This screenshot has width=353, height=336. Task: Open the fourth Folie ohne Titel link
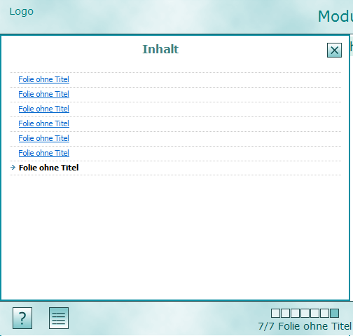(44, 123)
